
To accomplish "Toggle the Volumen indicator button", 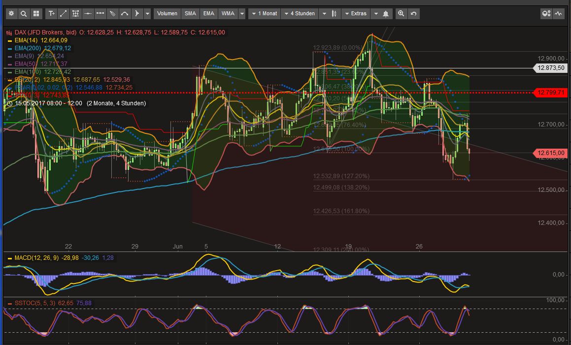I will point(167,13).
